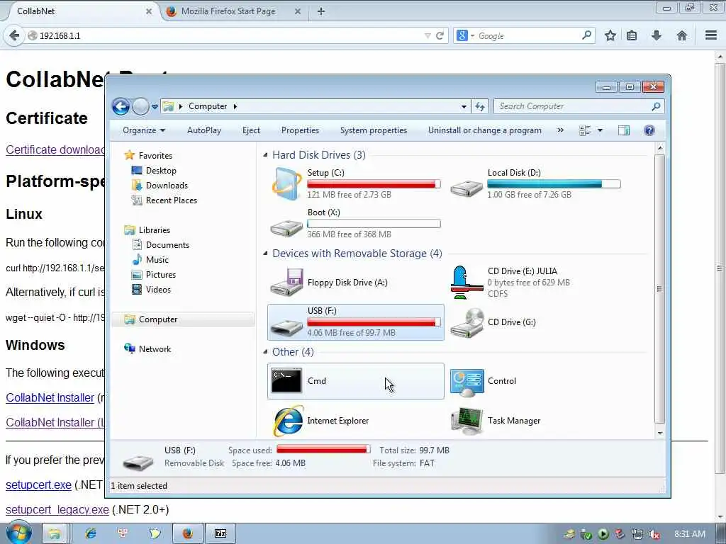The width and height of the screenshot is (726, 544).
Task: Bookmark this page with the star icon
Action: point(610,35)
